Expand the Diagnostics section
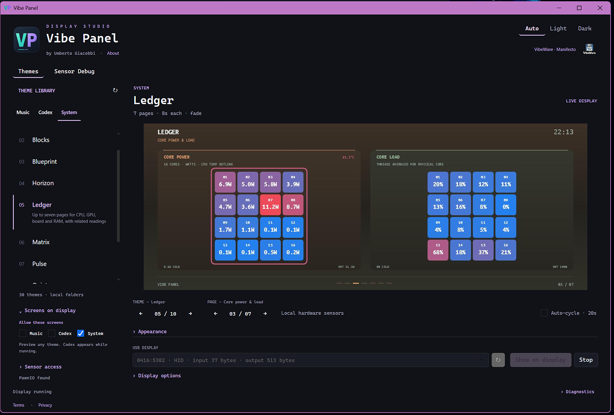614x415 pixels. [x=578, y=392]
